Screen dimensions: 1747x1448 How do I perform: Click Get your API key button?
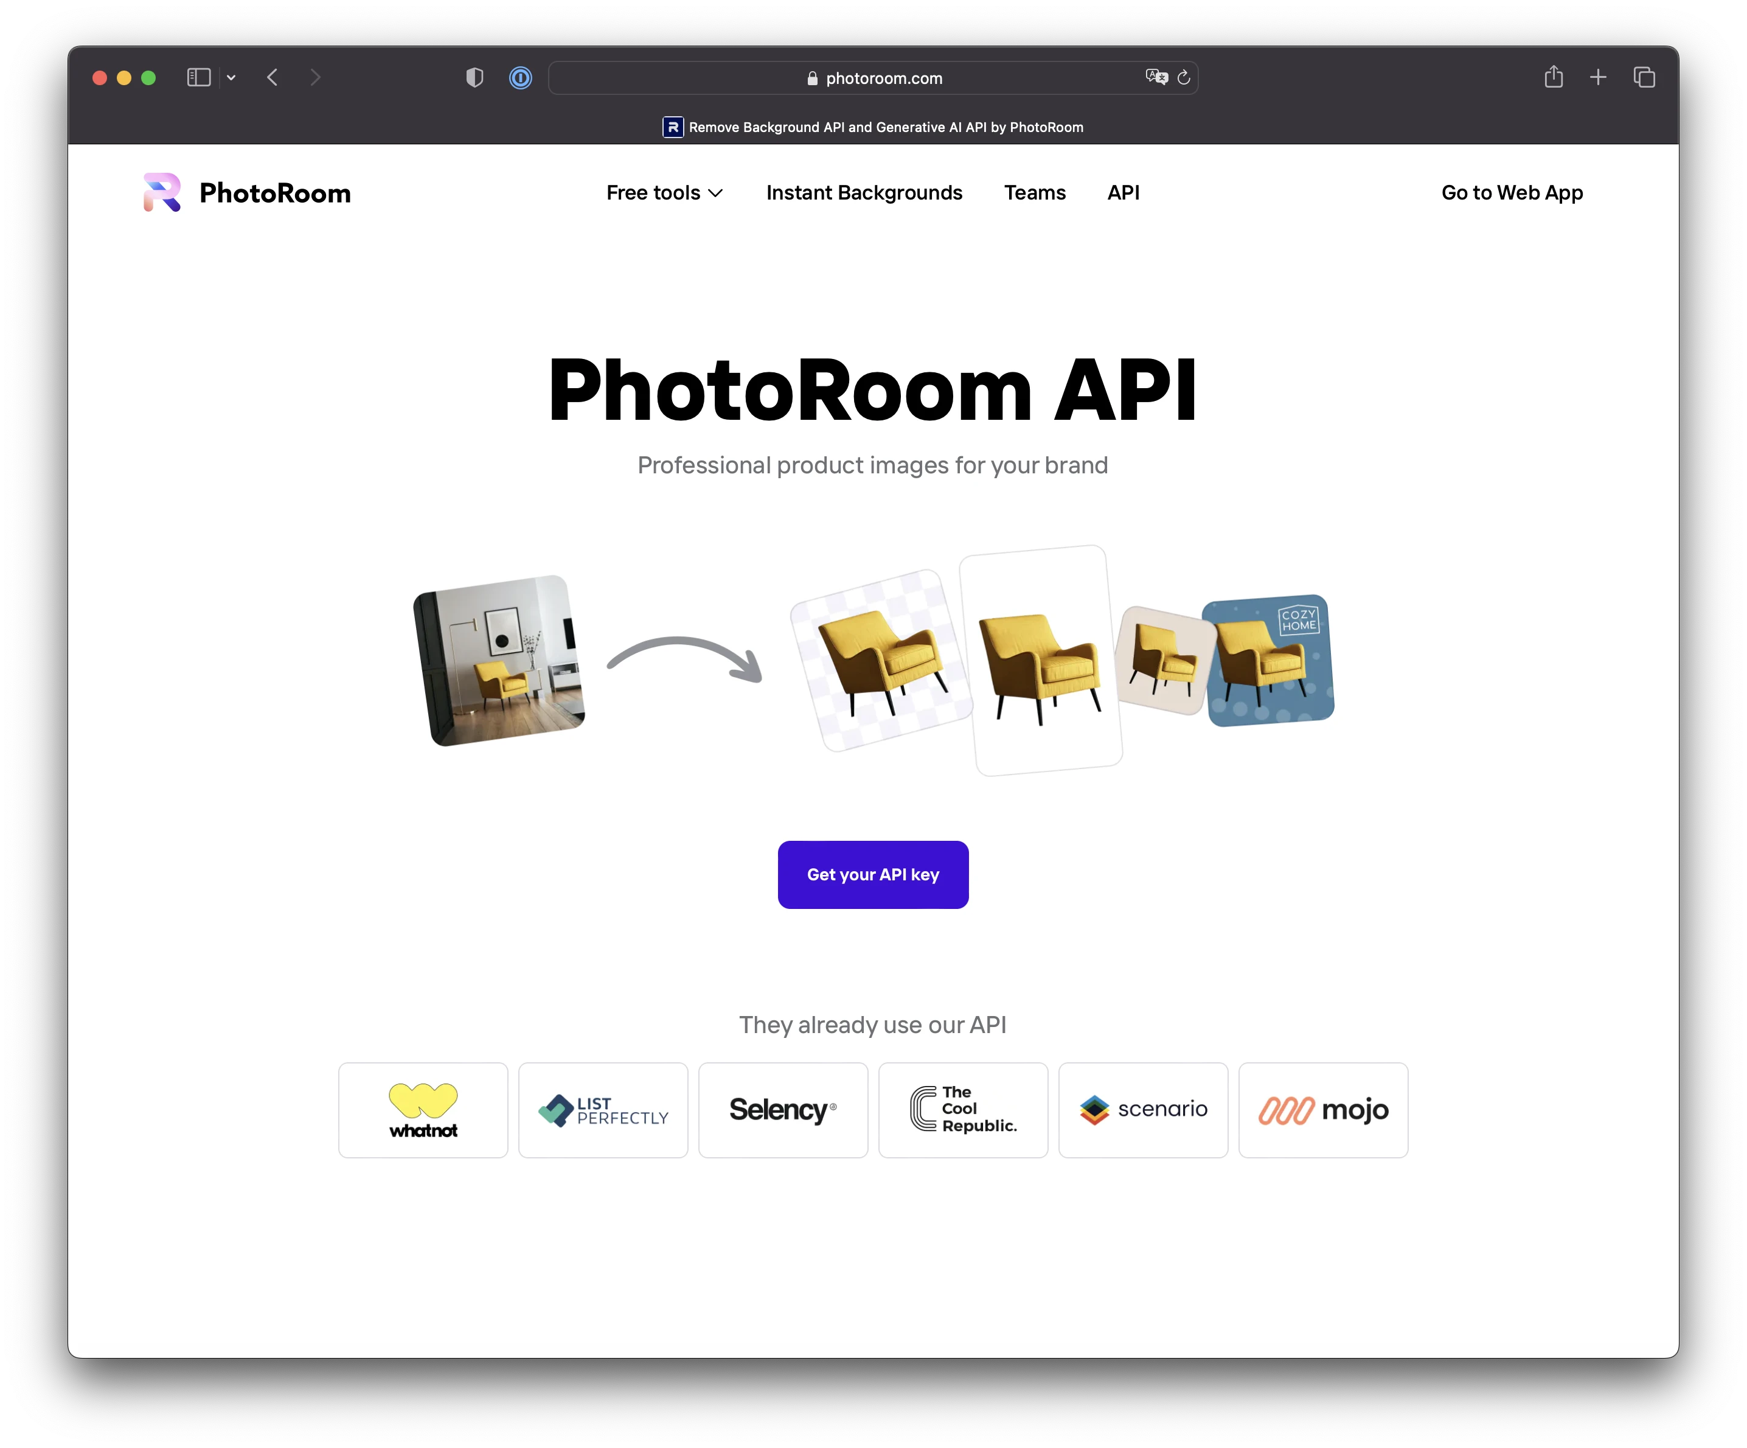coord(873,874)
